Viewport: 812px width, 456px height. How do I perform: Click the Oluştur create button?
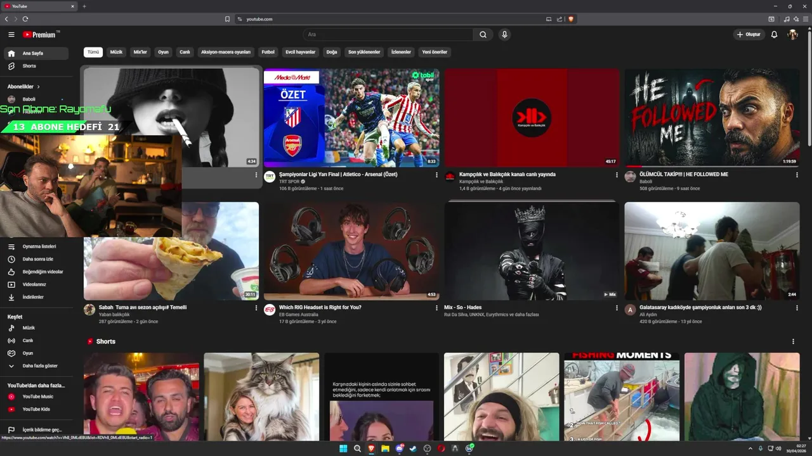click(748, 34)
